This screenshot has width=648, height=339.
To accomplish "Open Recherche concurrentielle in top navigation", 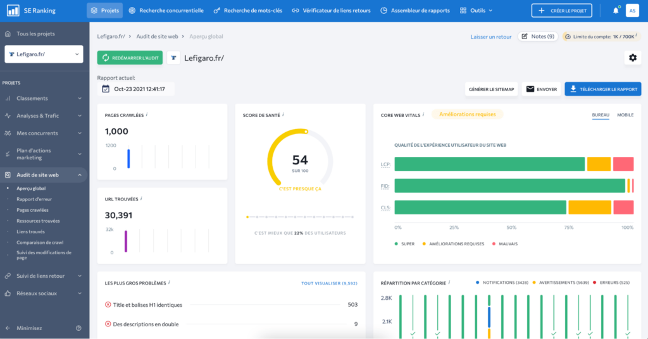I will tap(166, 10).
